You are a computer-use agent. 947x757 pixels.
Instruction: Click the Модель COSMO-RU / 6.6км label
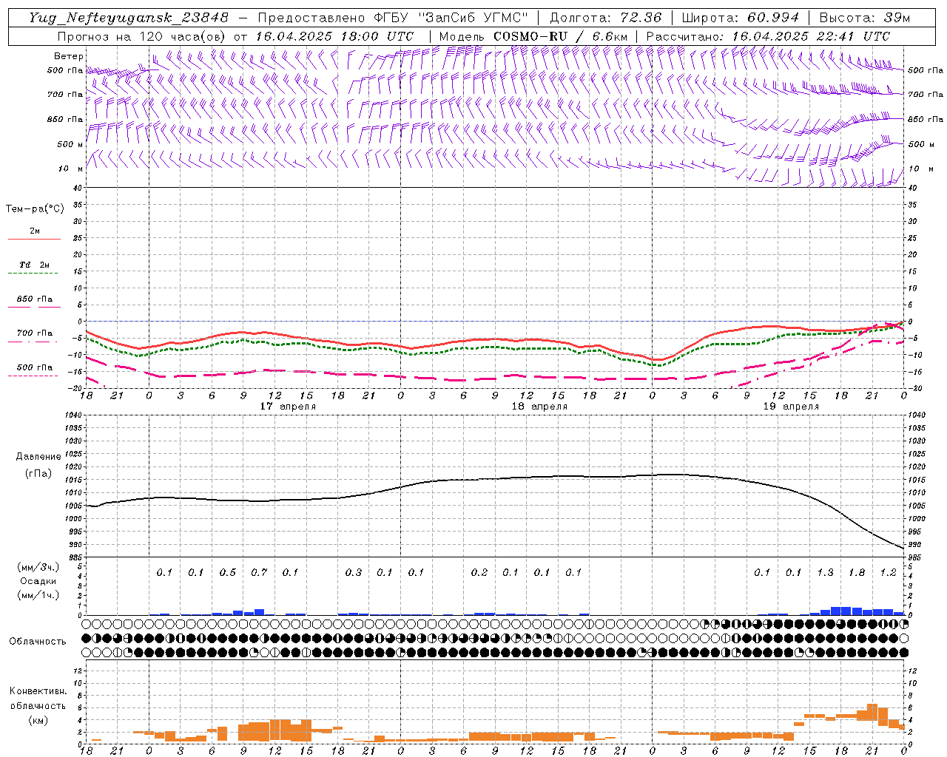pos(533,36)
